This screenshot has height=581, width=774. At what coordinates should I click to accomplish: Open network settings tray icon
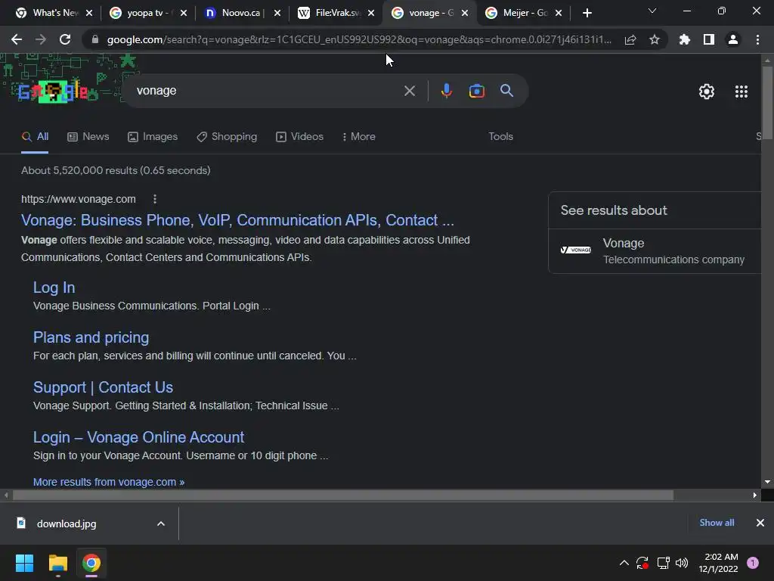(x=663, y=563)
